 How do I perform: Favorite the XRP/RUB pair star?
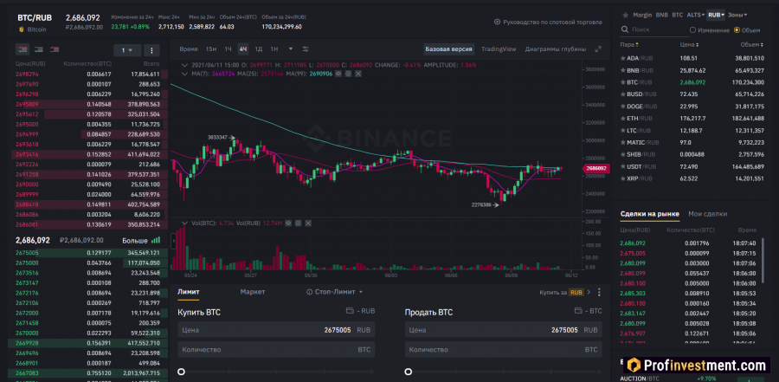pyautogui.click(x=623, y=178)
